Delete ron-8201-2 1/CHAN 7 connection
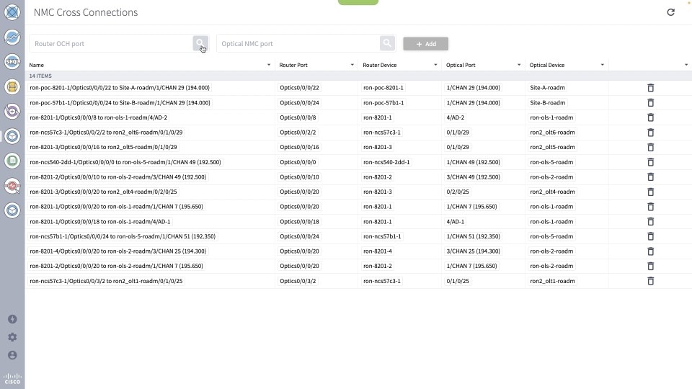692x389 pixels. tap(650, 266)
